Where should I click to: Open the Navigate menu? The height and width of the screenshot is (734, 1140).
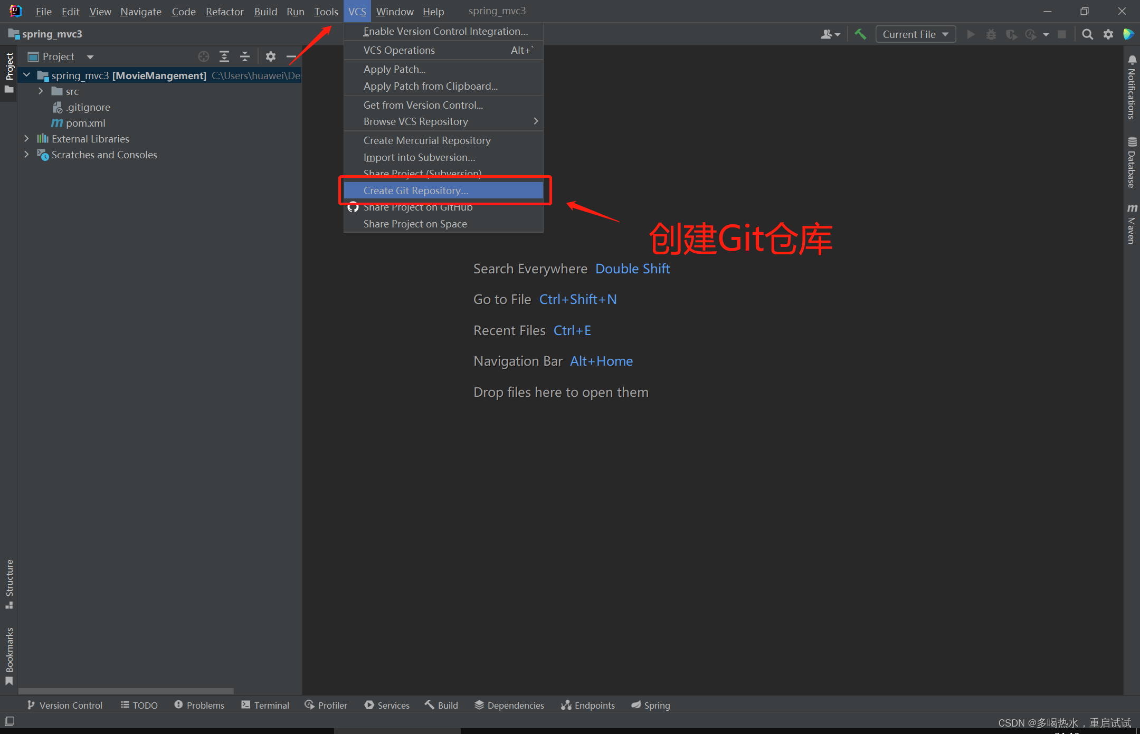pyautogui.click(x=140, y=11)
